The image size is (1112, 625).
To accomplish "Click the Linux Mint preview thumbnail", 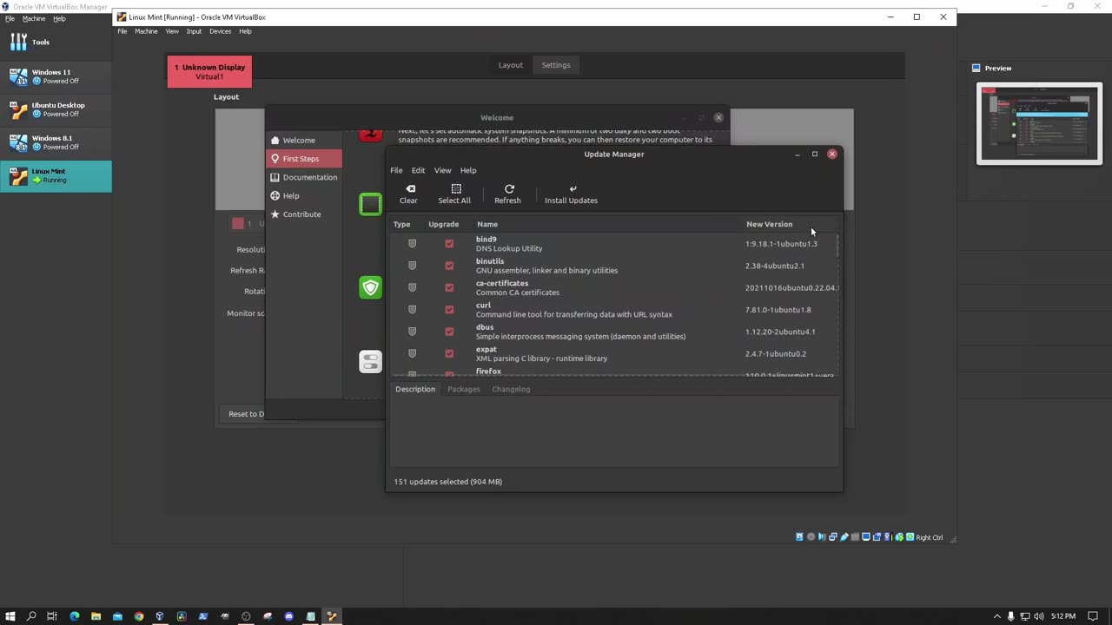I will click(x=1039, y=123).
